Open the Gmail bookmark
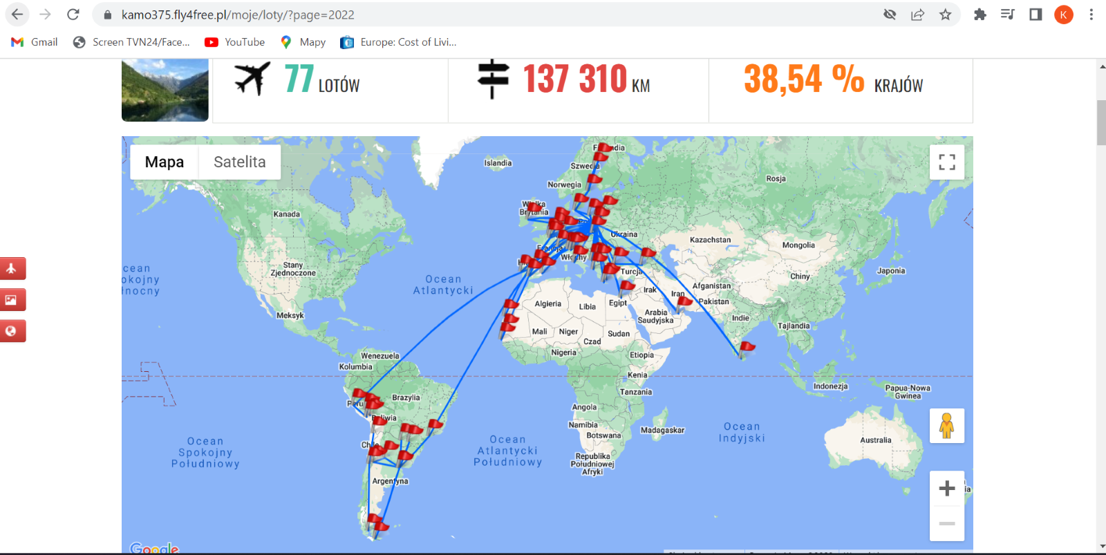1106x555 pixels. [x=35, y=42]
